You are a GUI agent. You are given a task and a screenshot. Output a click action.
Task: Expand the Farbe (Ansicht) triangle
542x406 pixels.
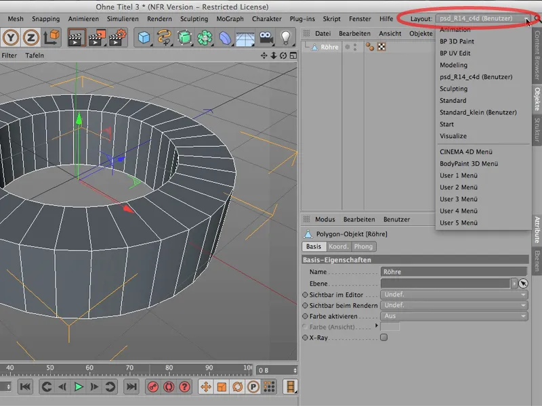point(377,325)
